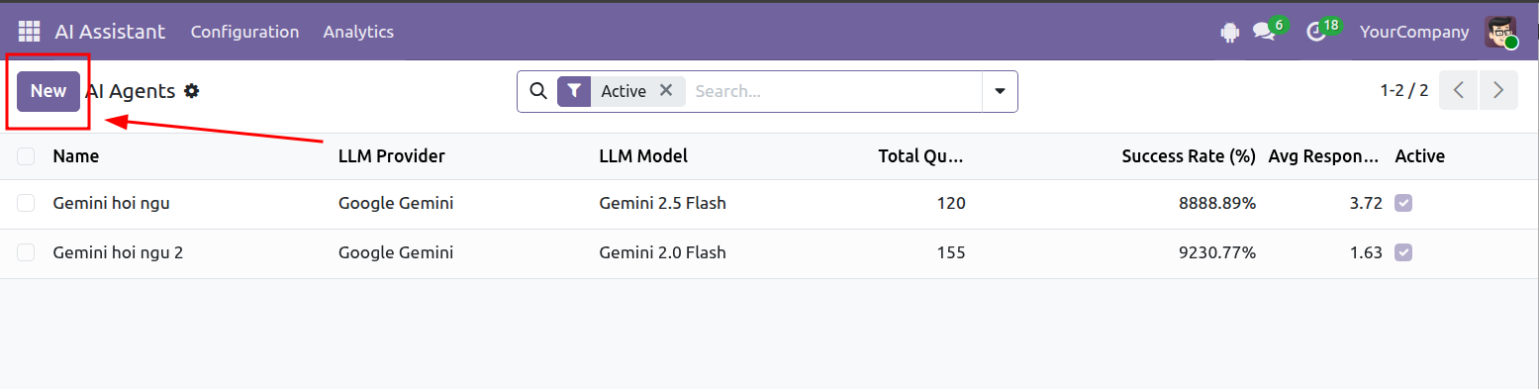
Task: Open the gear settings next to AI Agents
Action: click(x=192, y=91)
